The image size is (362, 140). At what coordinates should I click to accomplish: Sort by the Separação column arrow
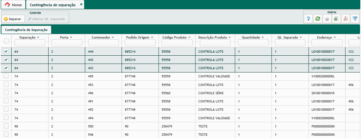[x=38, y=37]
